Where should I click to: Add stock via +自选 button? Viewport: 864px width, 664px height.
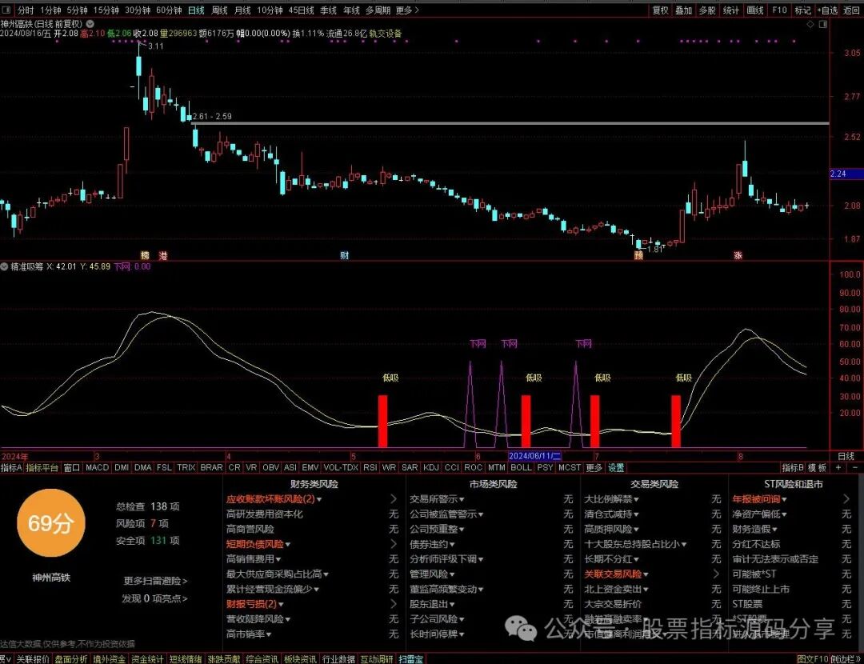pos(828,10)
